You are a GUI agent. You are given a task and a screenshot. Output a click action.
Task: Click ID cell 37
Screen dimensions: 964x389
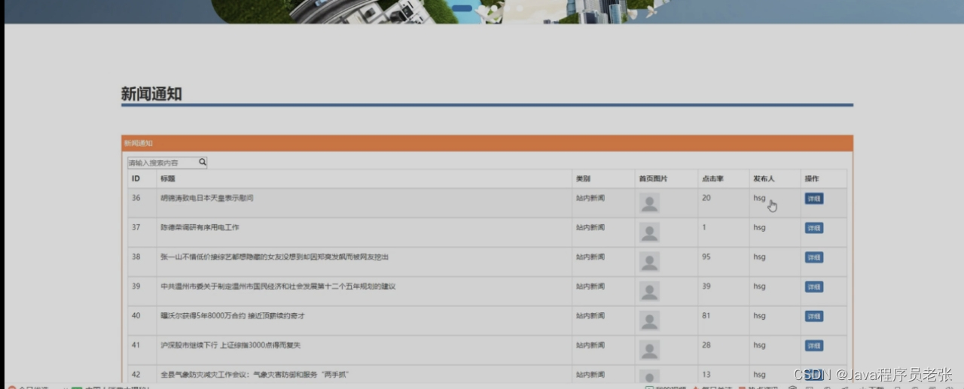136,227
